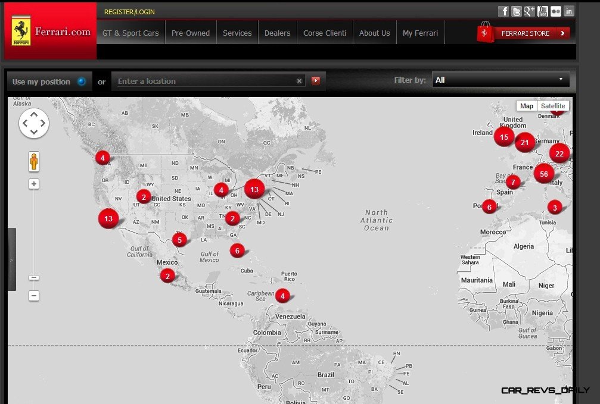Open the cluster 4 near Illinois
This screenshot has width=600, height=404.
(x=221, y=190)
